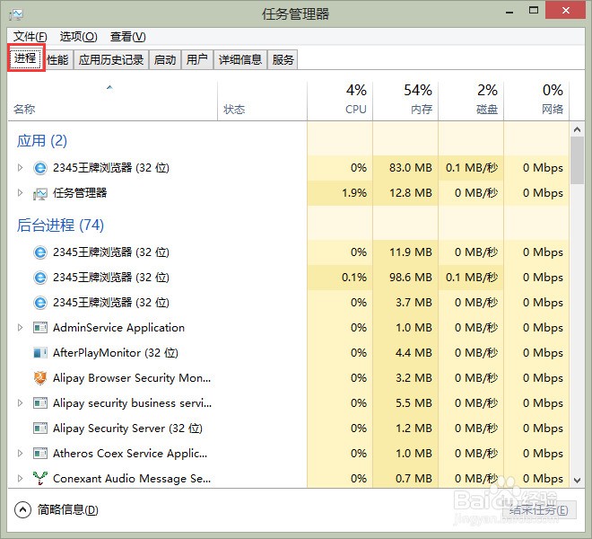Click the scrollbar up arrow
This screenshot has height=539, width=592.
point(577,129)
